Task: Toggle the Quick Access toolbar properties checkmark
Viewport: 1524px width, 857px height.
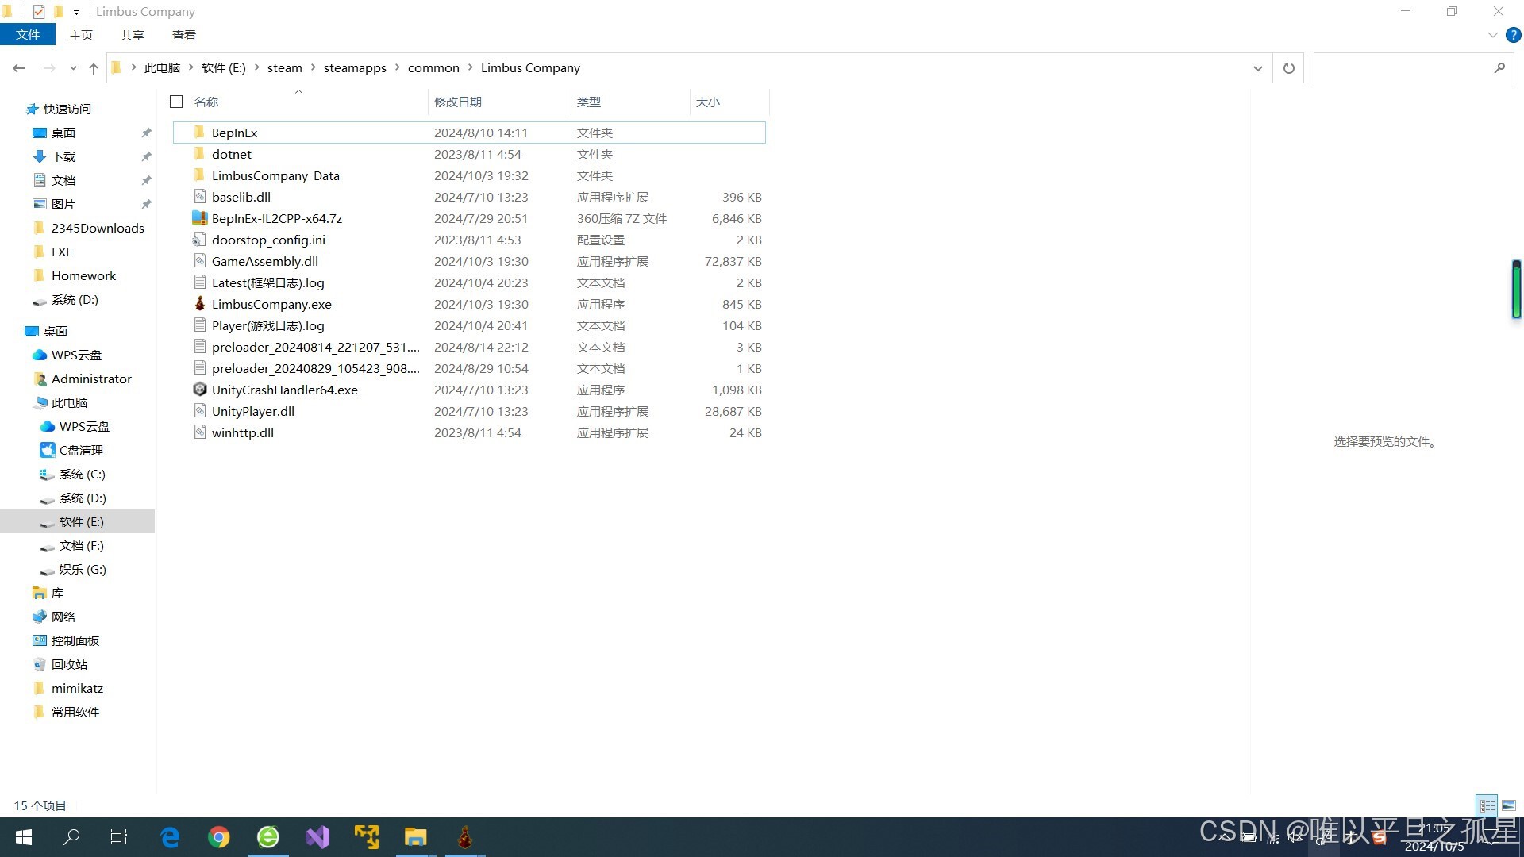Action: tap(39, 12)
